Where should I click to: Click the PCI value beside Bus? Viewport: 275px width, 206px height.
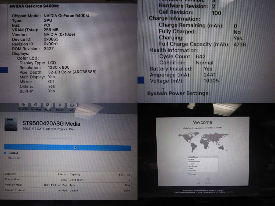(x=47, y=25)
